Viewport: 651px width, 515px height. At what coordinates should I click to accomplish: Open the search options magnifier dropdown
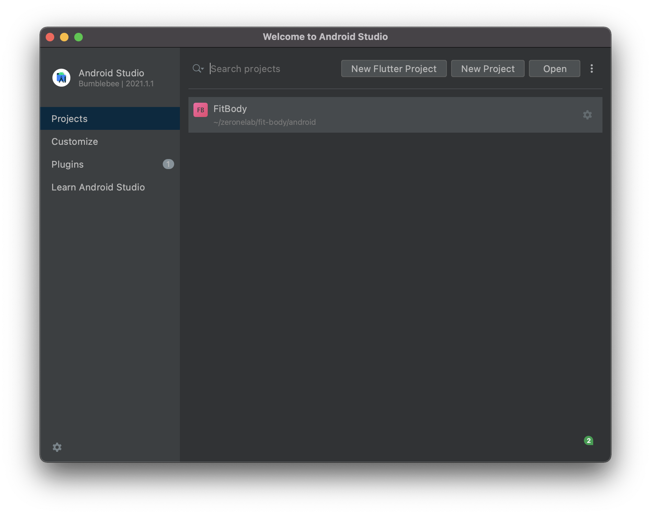(x=198, y=68)
